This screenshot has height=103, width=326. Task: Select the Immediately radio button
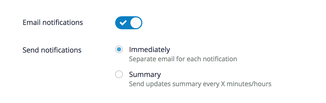point(119,50)
